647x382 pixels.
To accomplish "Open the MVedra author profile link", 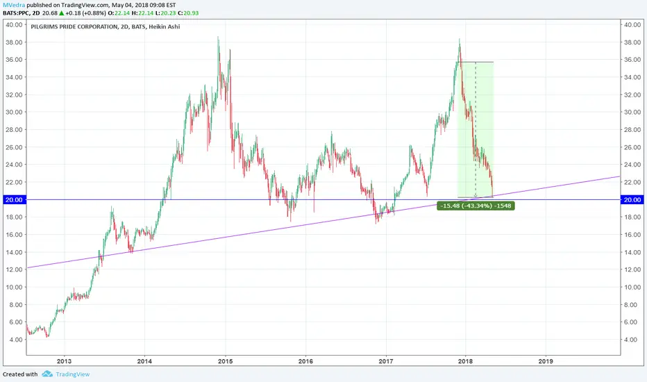I will click(14, 5).
